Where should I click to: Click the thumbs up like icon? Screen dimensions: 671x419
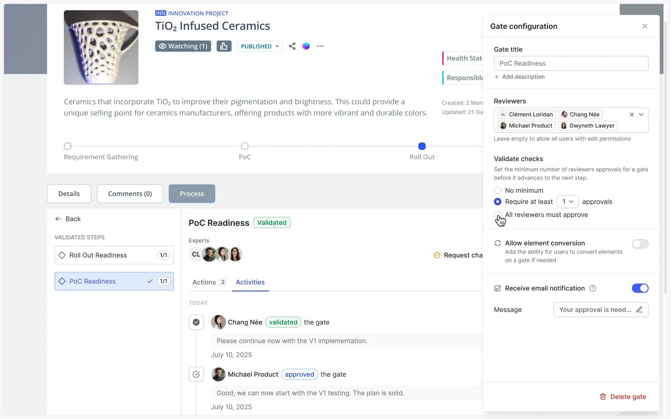(224, 46)
